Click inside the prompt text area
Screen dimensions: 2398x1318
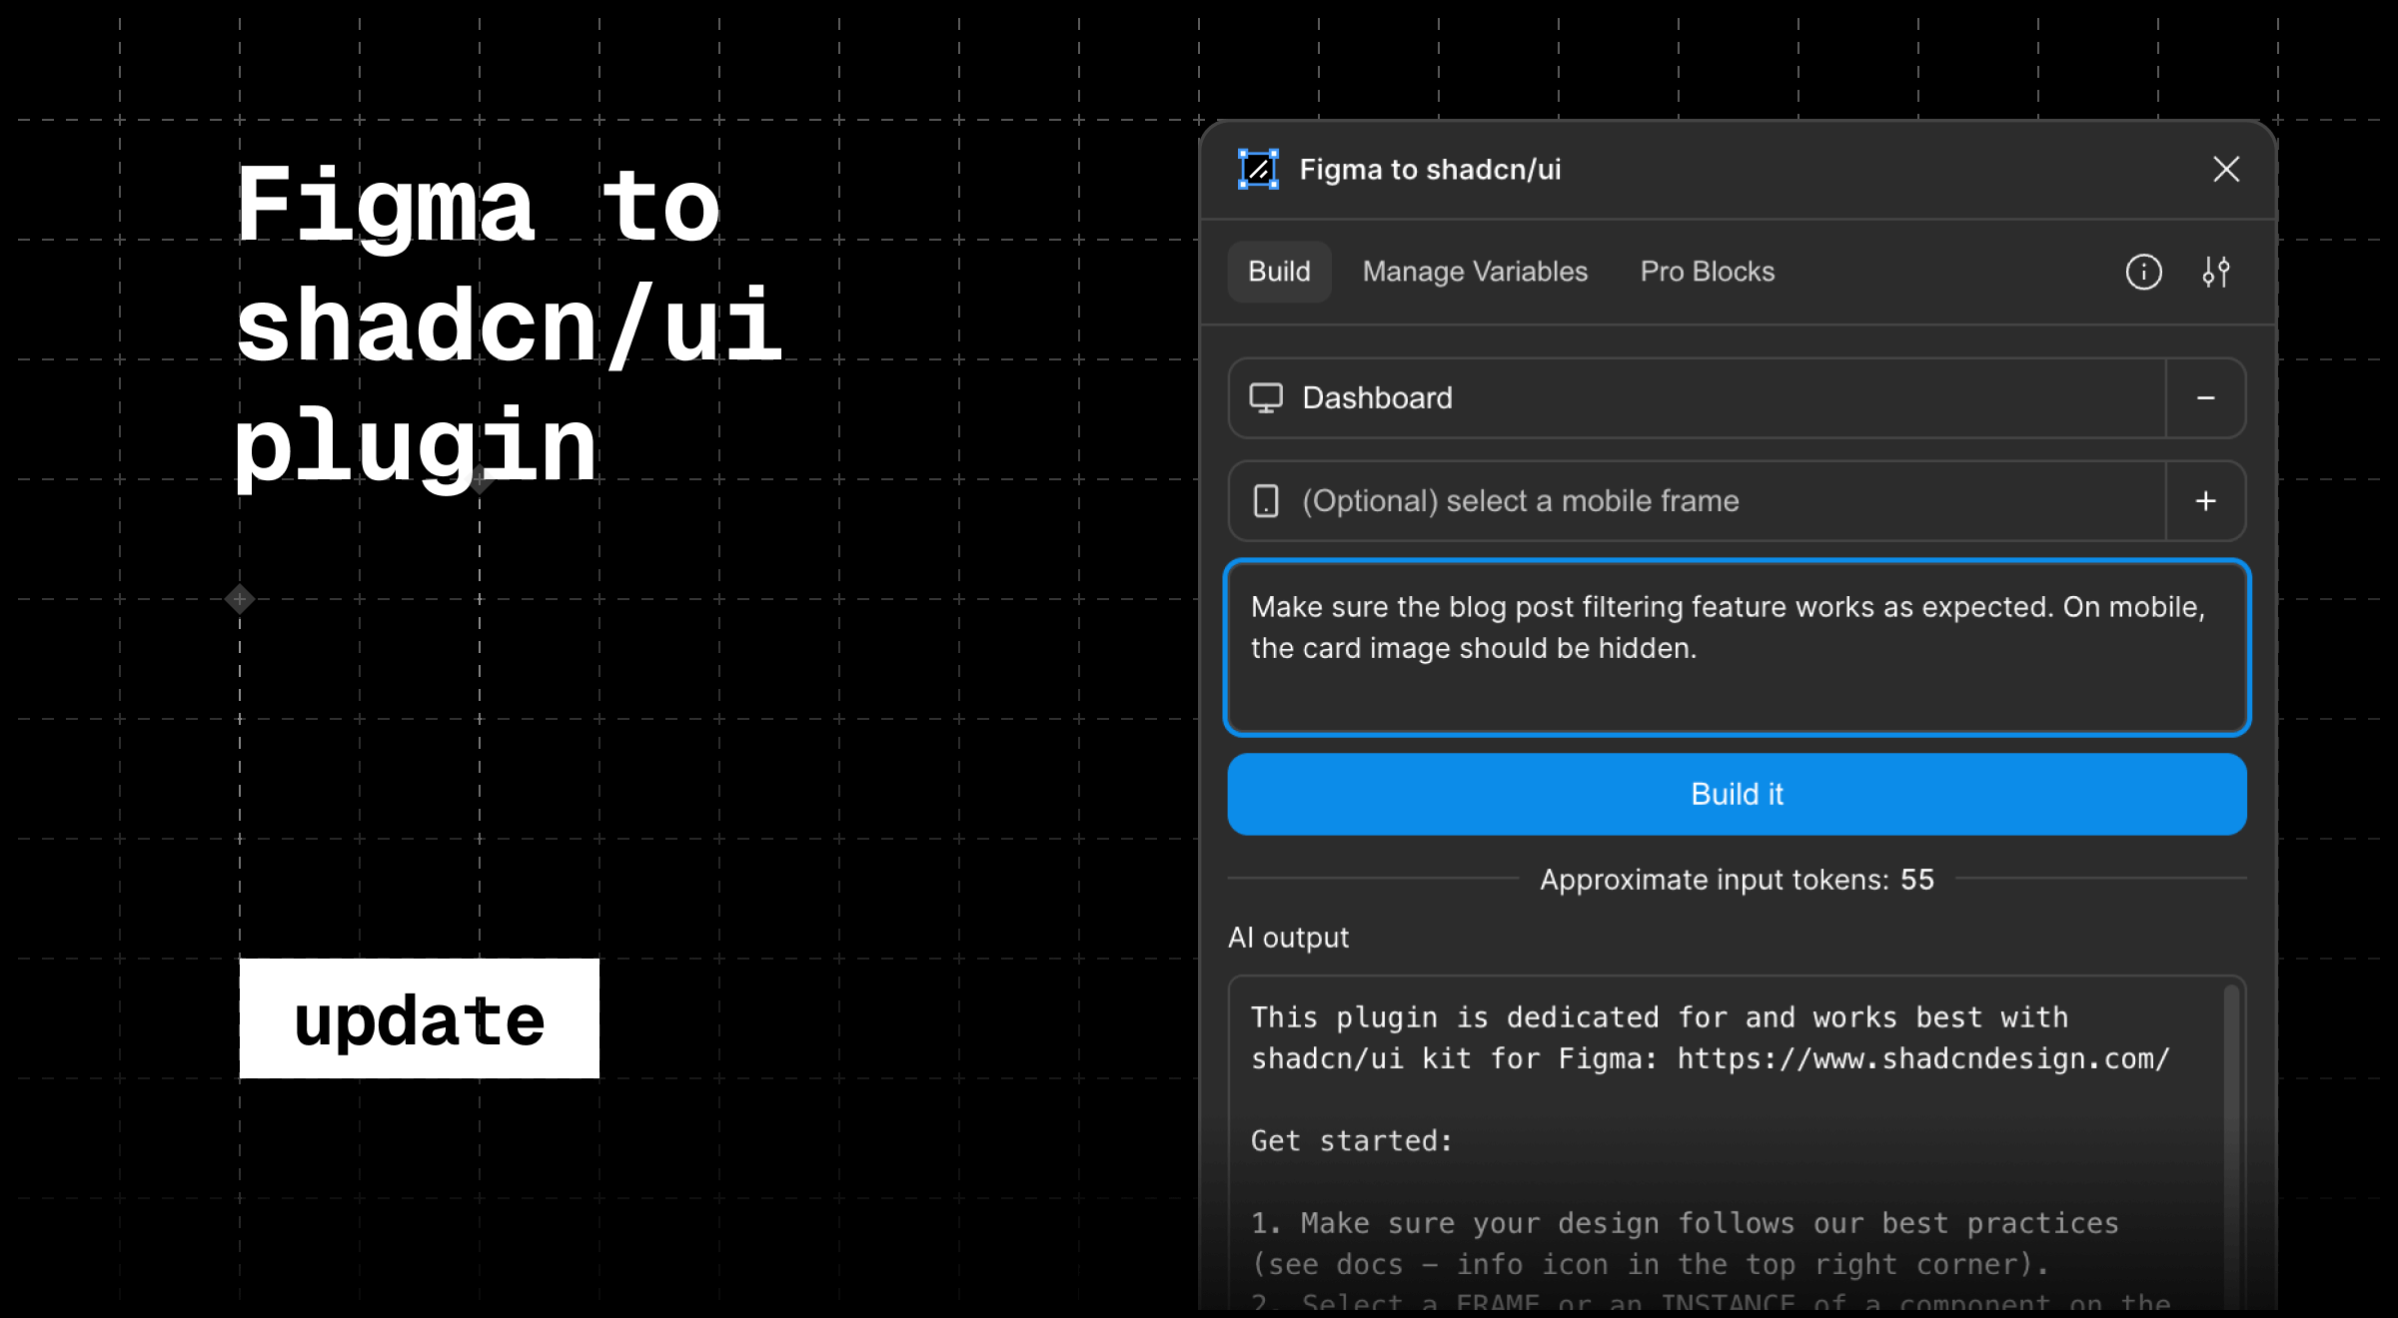click(x=1737, y=649)
